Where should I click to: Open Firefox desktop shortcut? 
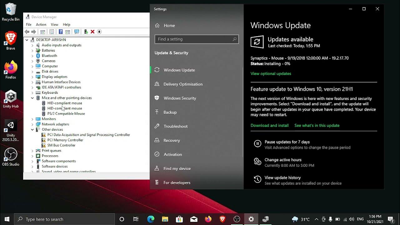[x=11, y=70]
